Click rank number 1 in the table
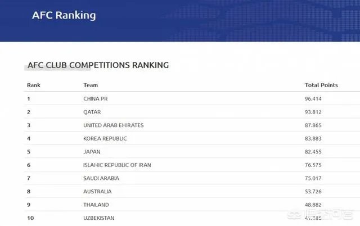The height and width of the screenshot is (226, 360). pyautogui.click(x=29, y=98)
